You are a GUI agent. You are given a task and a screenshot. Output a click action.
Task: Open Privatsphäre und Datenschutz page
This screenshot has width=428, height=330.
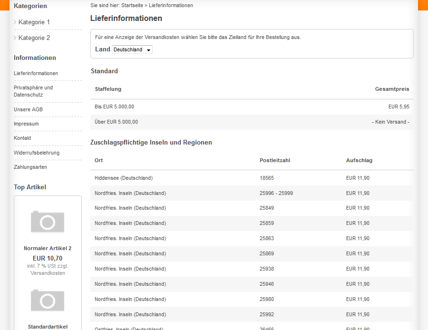click(33, 91)
